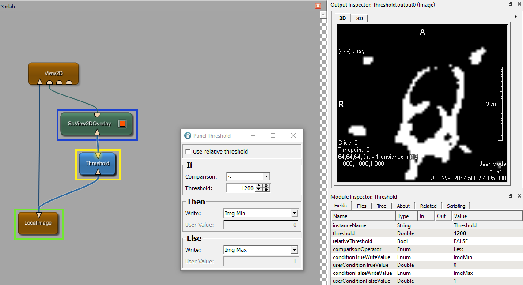Screen dimensions: 523x285
Task: Close the Module Inspector panel
Action: click(519, 196)
